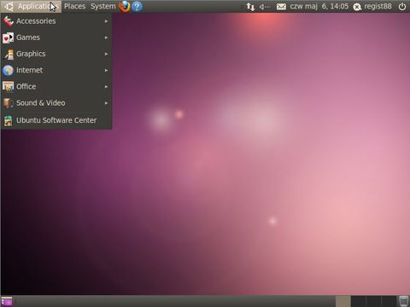This screenshot has height=307, width=410.
Task: Open the volume speaker indicator
Action: pyautogui.click(x=265, y=7)
